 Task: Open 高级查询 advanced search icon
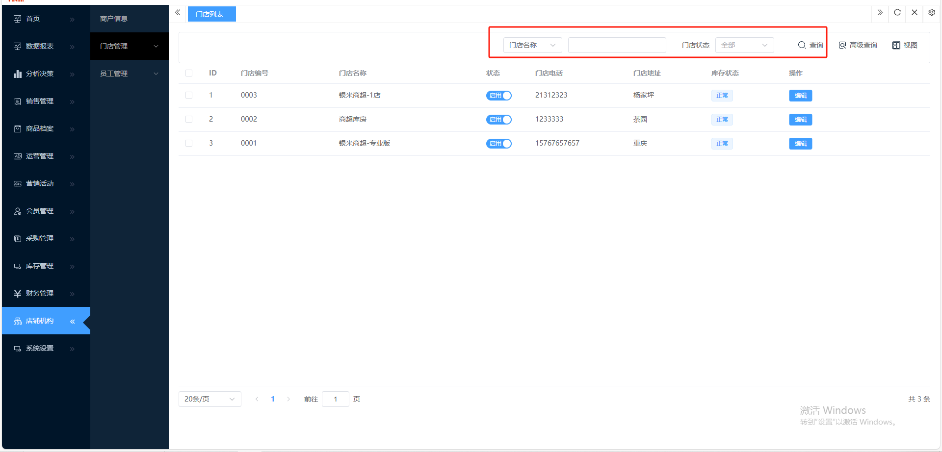(x=842, y=45)
